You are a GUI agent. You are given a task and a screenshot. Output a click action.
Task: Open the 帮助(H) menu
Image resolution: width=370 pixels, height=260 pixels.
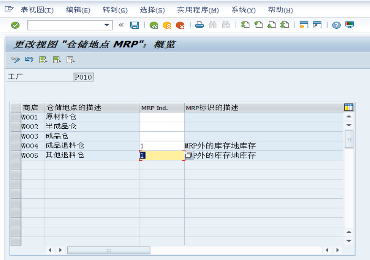click(280, 10)
